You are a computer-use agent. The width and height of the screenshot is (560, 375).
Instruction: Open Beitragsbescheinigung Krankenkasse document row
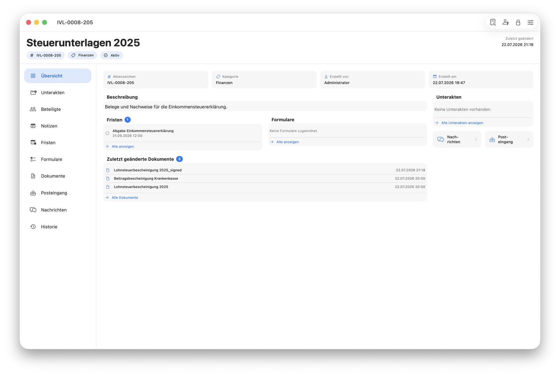(x=265, y=179)
